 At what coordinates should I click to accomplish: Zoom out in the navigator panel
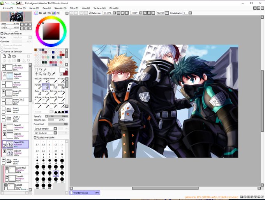[x=22, y=24]
